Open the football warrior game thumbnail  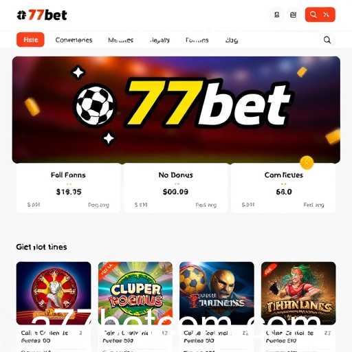pos(217,293)
